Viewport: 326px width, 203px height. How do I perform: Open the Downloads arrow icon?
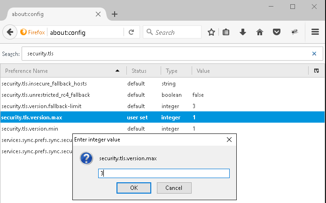(x=243, y=32)
